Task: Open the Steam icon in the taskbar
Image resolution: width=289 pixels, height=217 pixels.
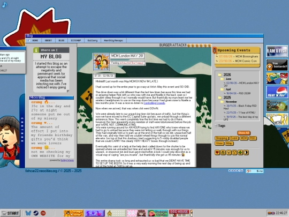Action: point(36,213)
